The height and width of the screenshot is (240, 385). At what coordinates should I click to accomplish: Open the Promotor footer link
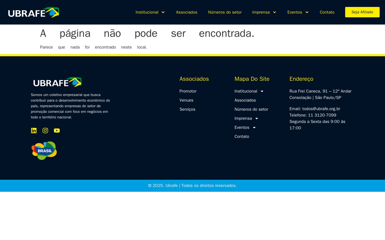(188, 91)
